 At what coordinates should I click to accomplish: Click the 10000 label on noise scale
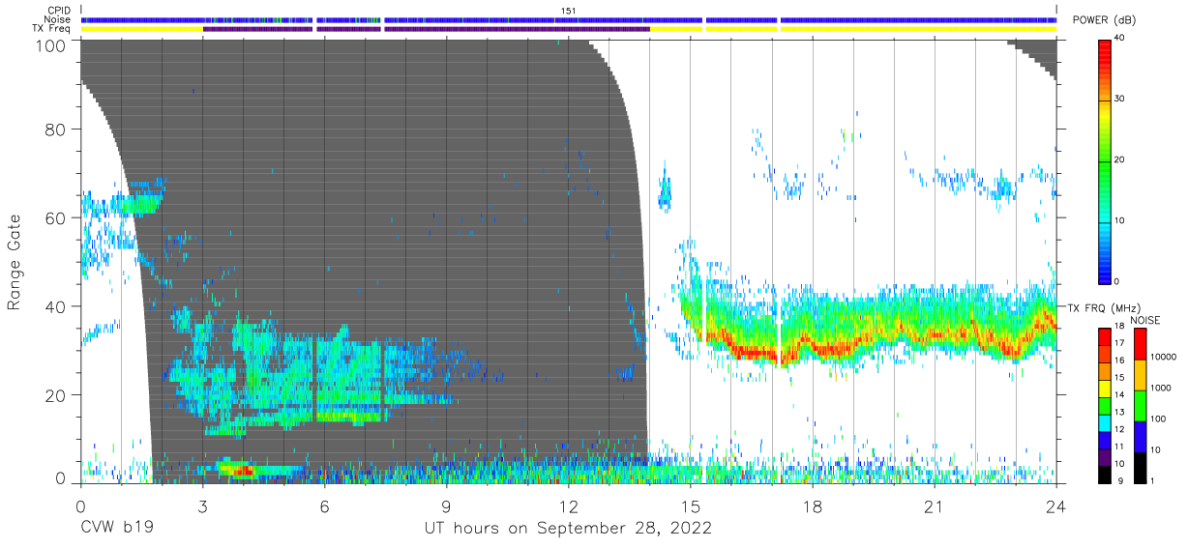click(1164, 358)
